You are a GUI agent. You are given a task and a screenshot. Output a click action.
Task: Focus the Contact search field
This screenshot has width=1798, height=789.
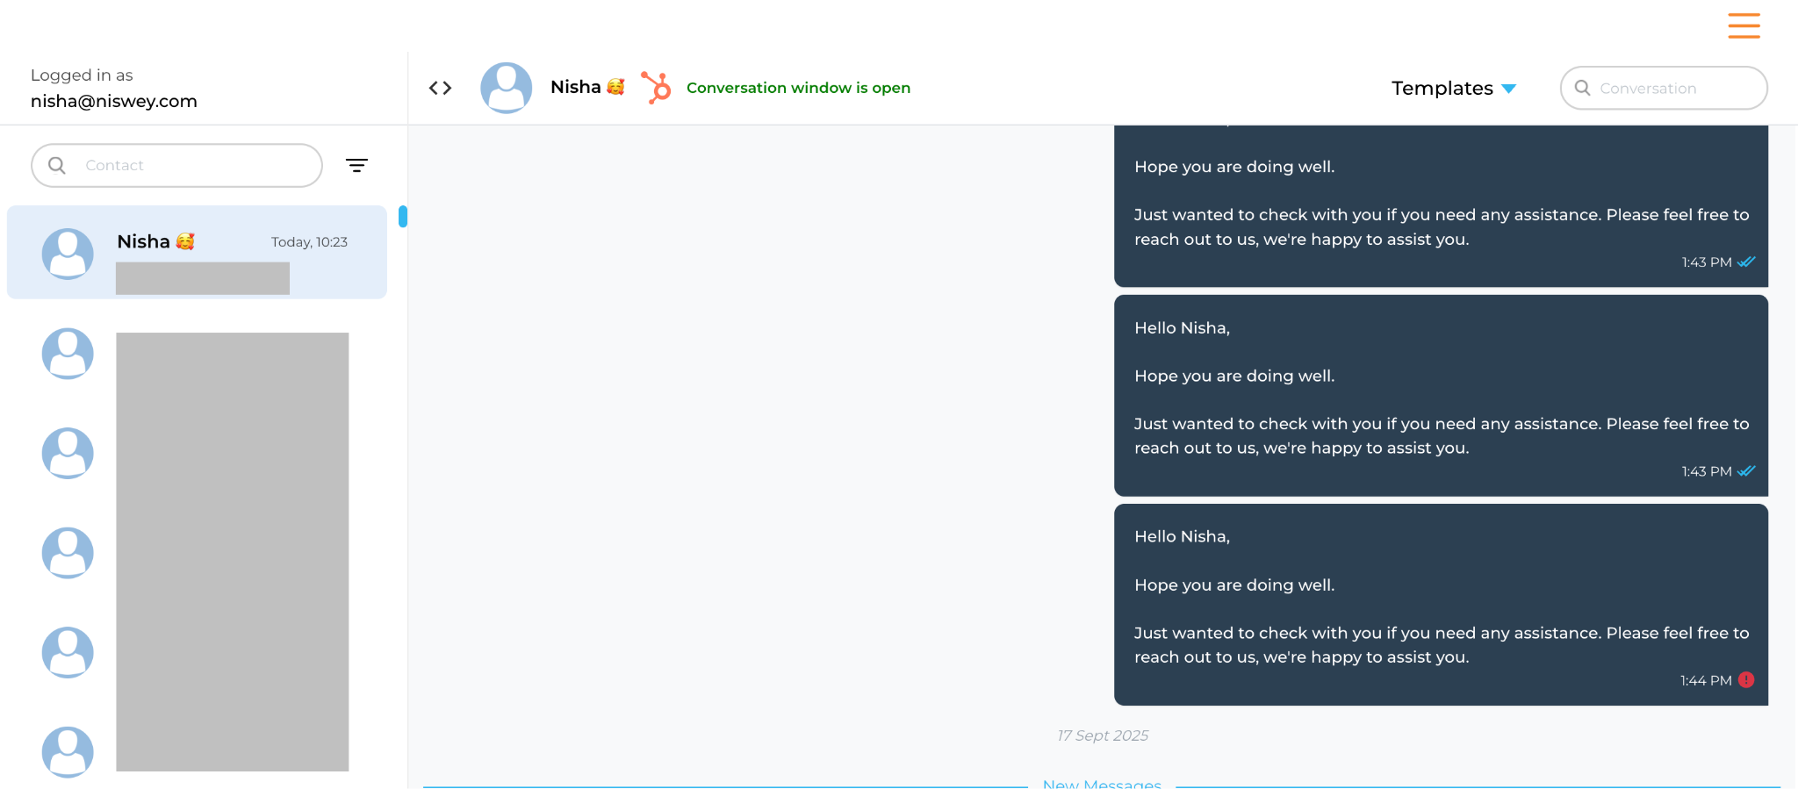tap(176, 165)
